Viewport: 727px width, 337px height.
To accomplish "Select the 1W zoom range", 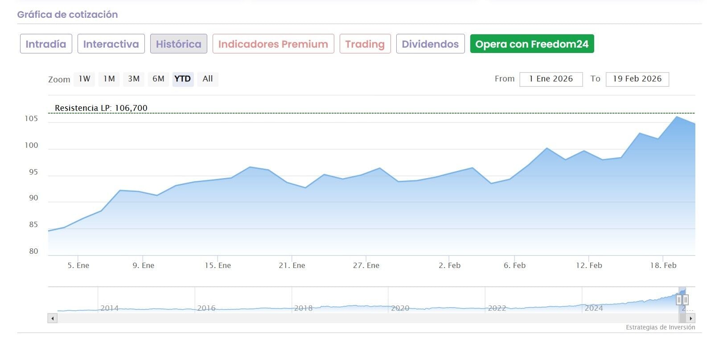I will [x=84, y=79].
